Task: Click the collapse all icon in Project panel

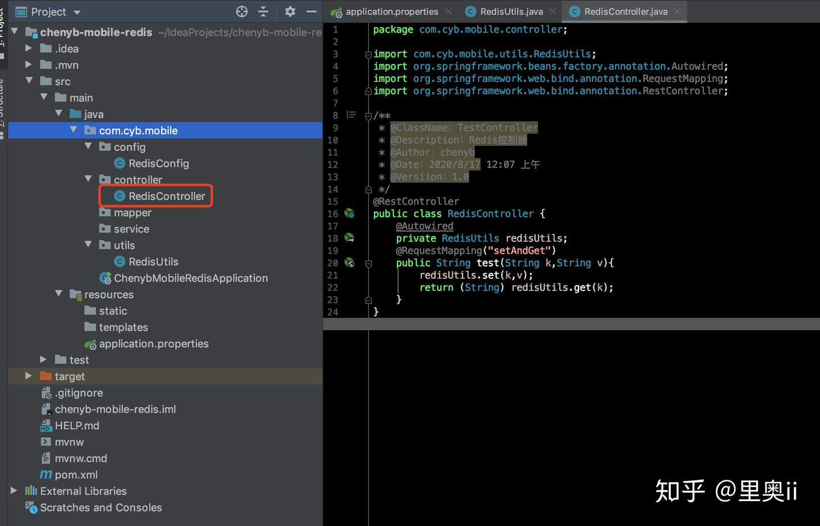Action: pyautogui.click(x=263, y=11)
